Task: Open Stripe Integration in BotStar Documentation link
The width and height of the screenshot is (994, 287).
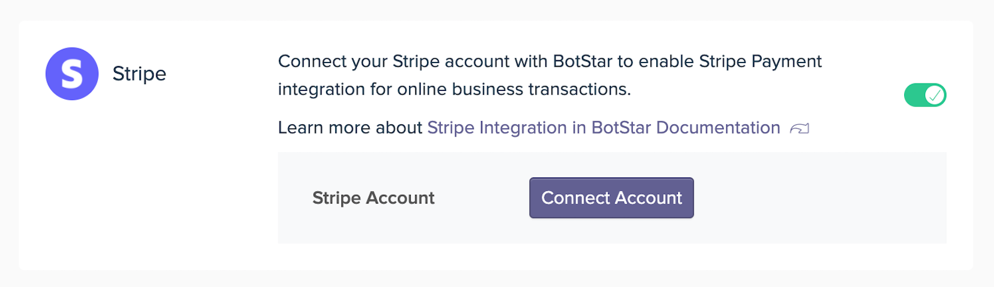Action: 604,127
